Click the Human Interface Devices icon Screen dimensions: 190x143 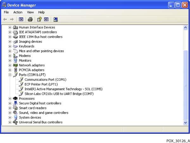pyautogui.click(x=15, y=27)
